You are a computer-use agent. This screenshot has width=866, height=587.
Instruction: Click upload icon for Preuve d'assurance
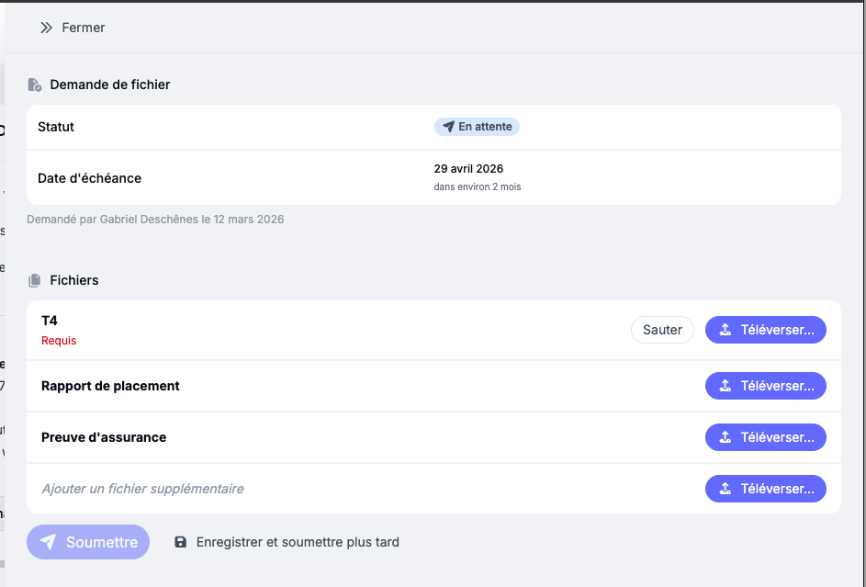[725, 438]
